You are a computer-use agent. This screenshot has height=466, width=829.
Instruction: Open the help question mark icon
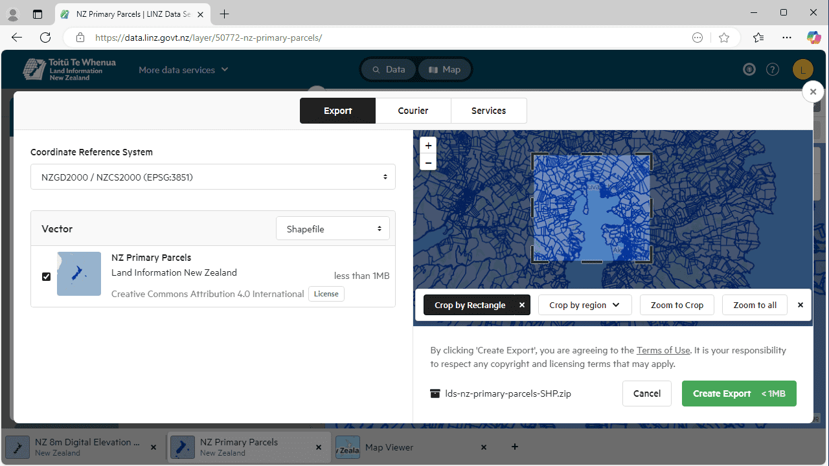772,70
